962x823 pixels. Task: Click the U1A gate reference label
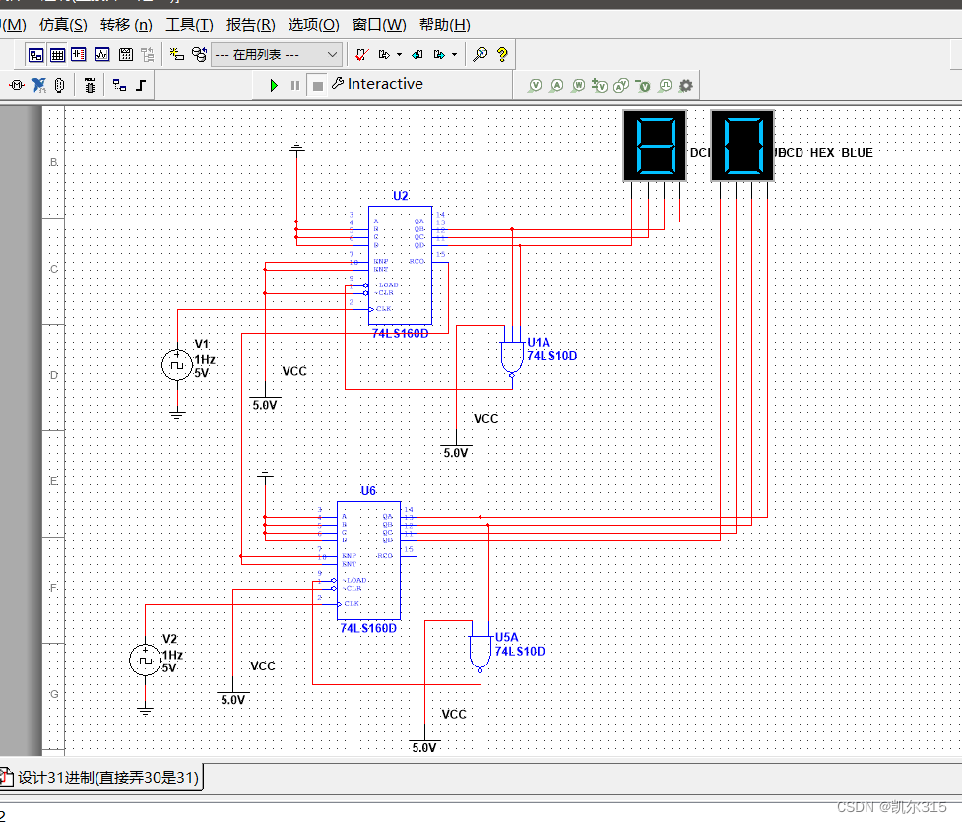pyautogui.click(x=539, y=343)
